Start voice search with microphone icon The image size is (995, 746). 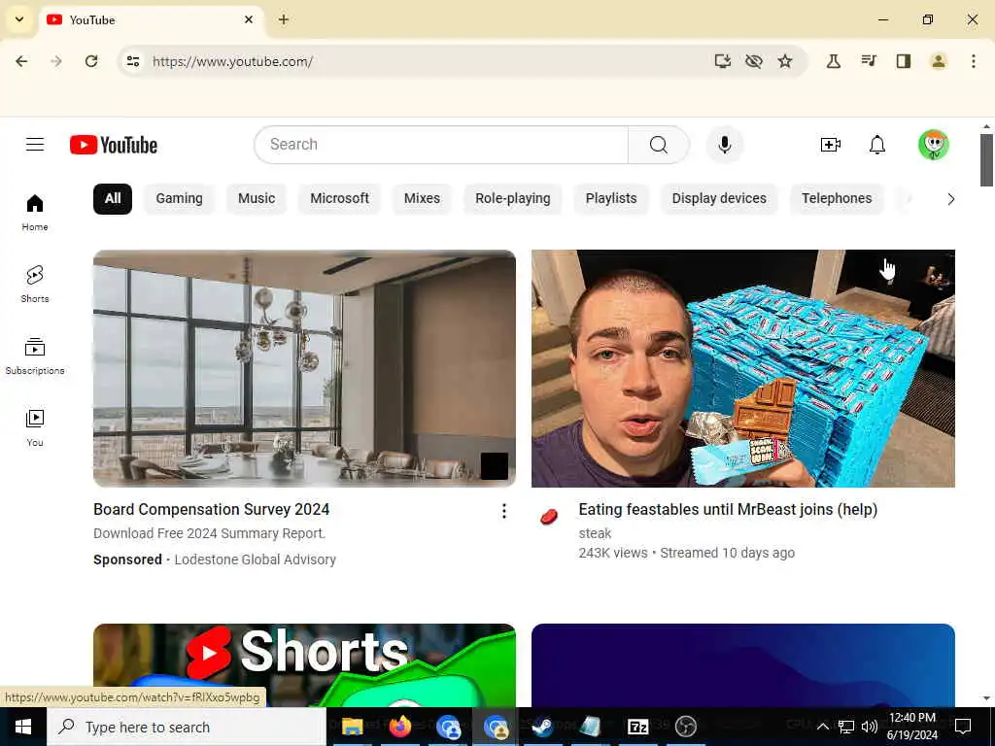coord(724,145)
